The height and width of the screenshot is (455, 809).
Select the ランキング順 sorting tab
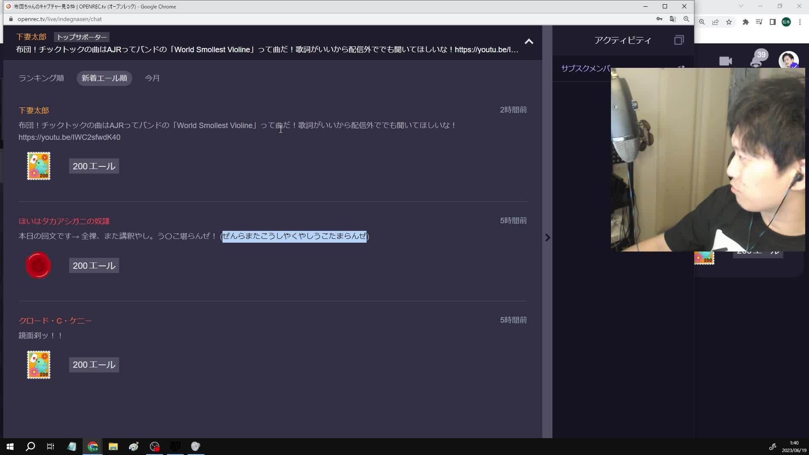coord(41,78)
